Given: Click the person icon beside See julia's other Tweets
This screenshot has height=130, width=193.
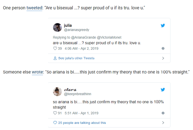Looking at the screenshot, I should (55, 58).
